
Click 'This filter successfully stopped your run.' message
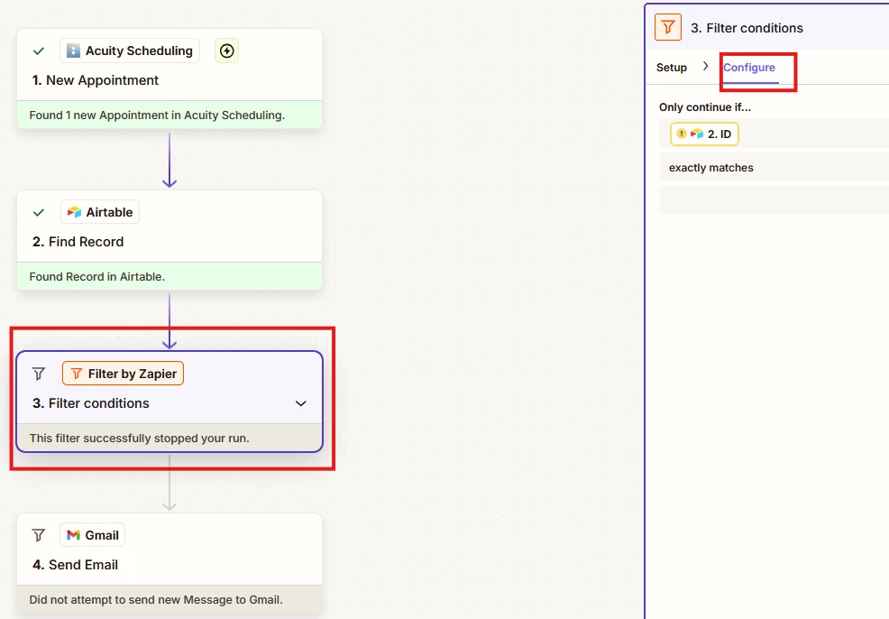(x=140, y=438)
